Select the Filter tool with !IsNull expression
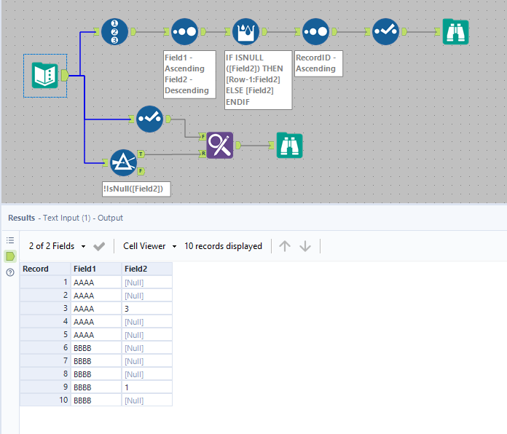 tap(123, 162)
